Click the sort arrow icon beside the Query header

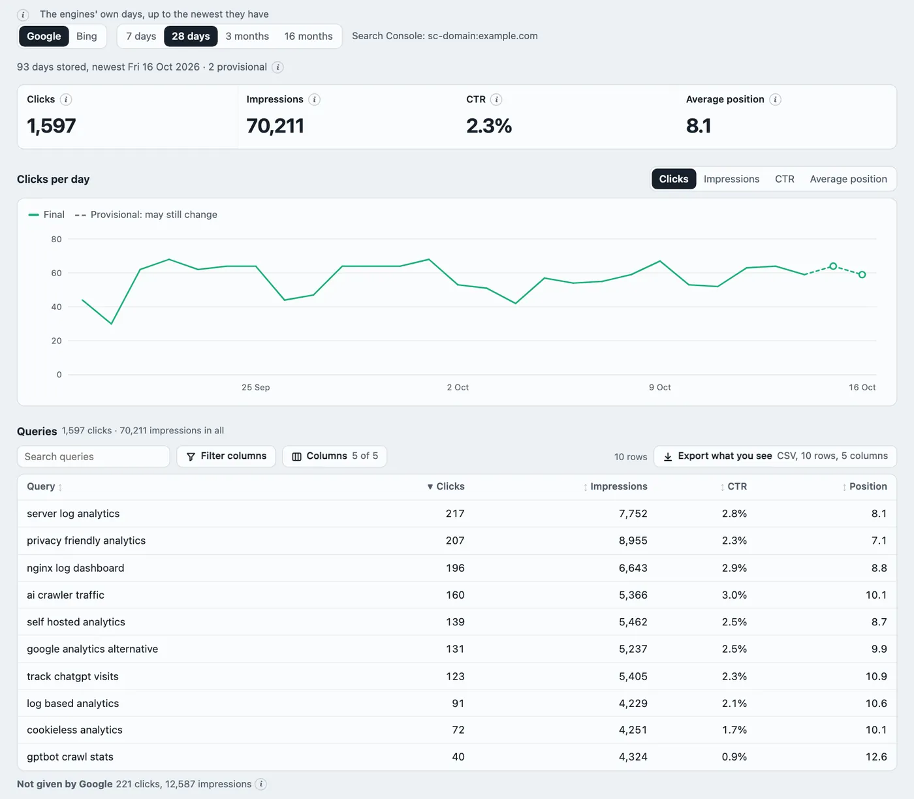60,487
